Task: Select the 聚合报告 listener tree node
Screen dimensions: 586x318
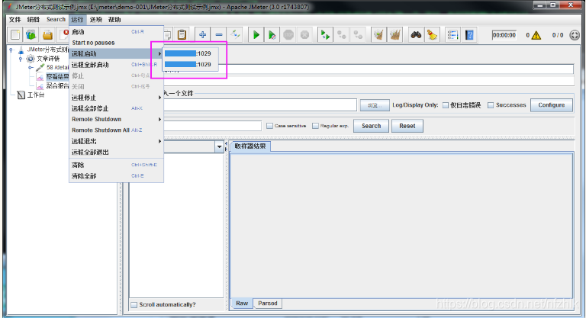Action: tap(57, 86)
